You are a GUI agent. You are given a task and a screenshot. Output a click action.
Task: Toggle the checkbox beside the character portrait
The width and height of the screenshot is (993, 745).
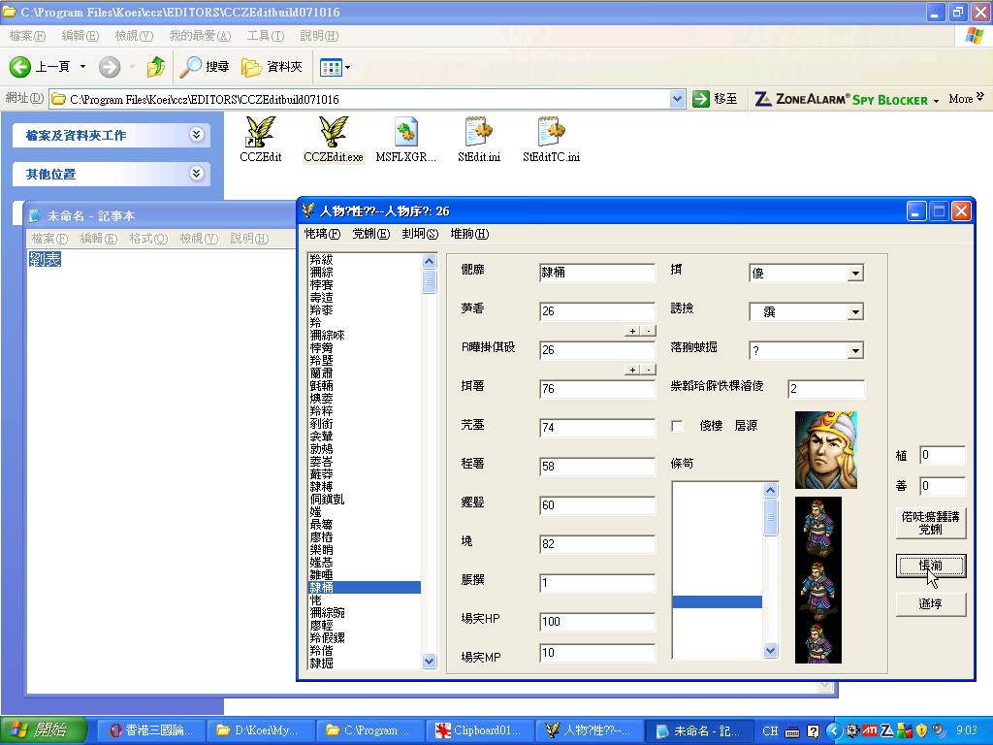(x=678, y=426)
